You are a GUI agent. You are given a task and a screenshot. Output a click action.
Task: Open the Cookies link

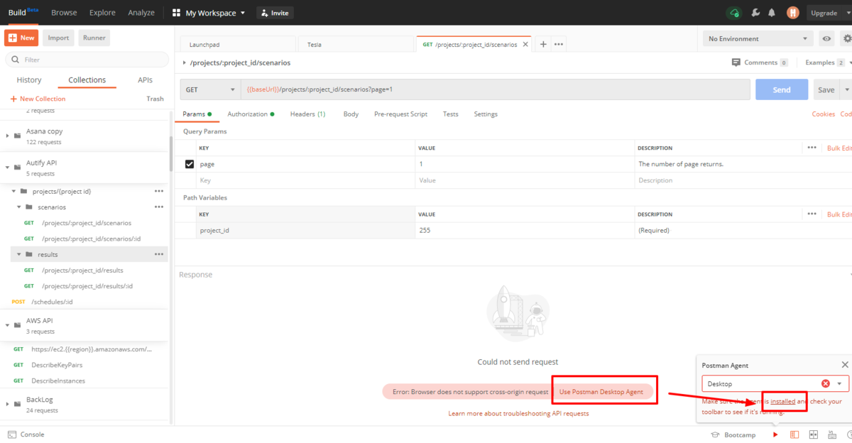(823, 114)
